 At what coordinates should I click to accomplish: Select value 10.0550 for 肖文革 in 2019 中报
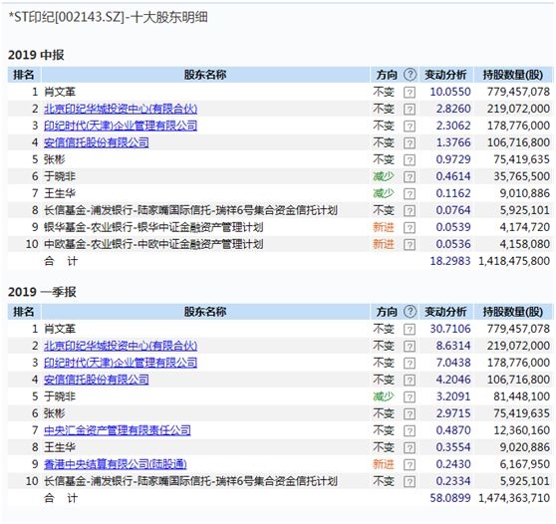pos(450,92)
